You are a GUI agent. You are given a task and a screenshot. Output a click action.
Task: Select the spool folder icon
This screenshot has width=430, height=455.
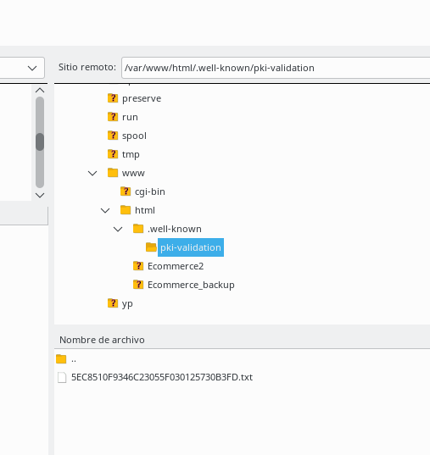[113, 136]
